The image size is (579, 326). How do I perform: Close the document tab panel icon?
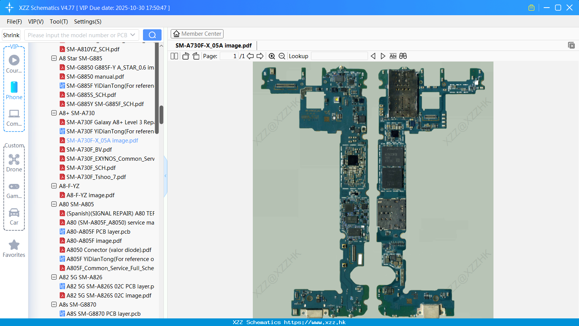pyautogui.click(x=571, y=45)
